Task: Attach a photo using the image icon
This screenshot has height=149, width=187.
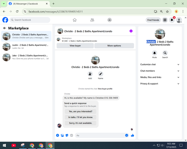Action: [62, 135]
